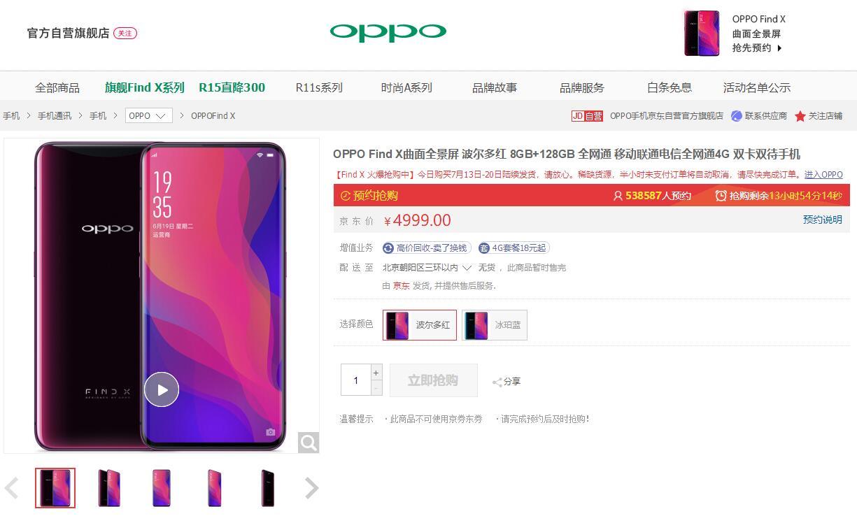Click the quantity input field
This screenshot has height=516, width=857.
[356, 380]
